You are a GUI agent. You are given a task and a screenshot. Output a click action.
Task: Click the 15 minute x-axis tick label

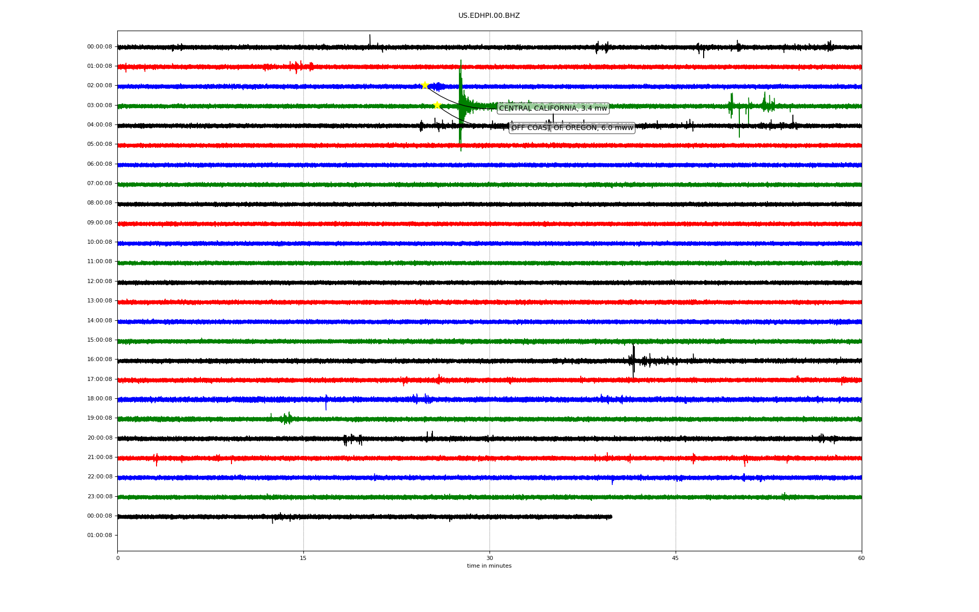pos(303,558)
